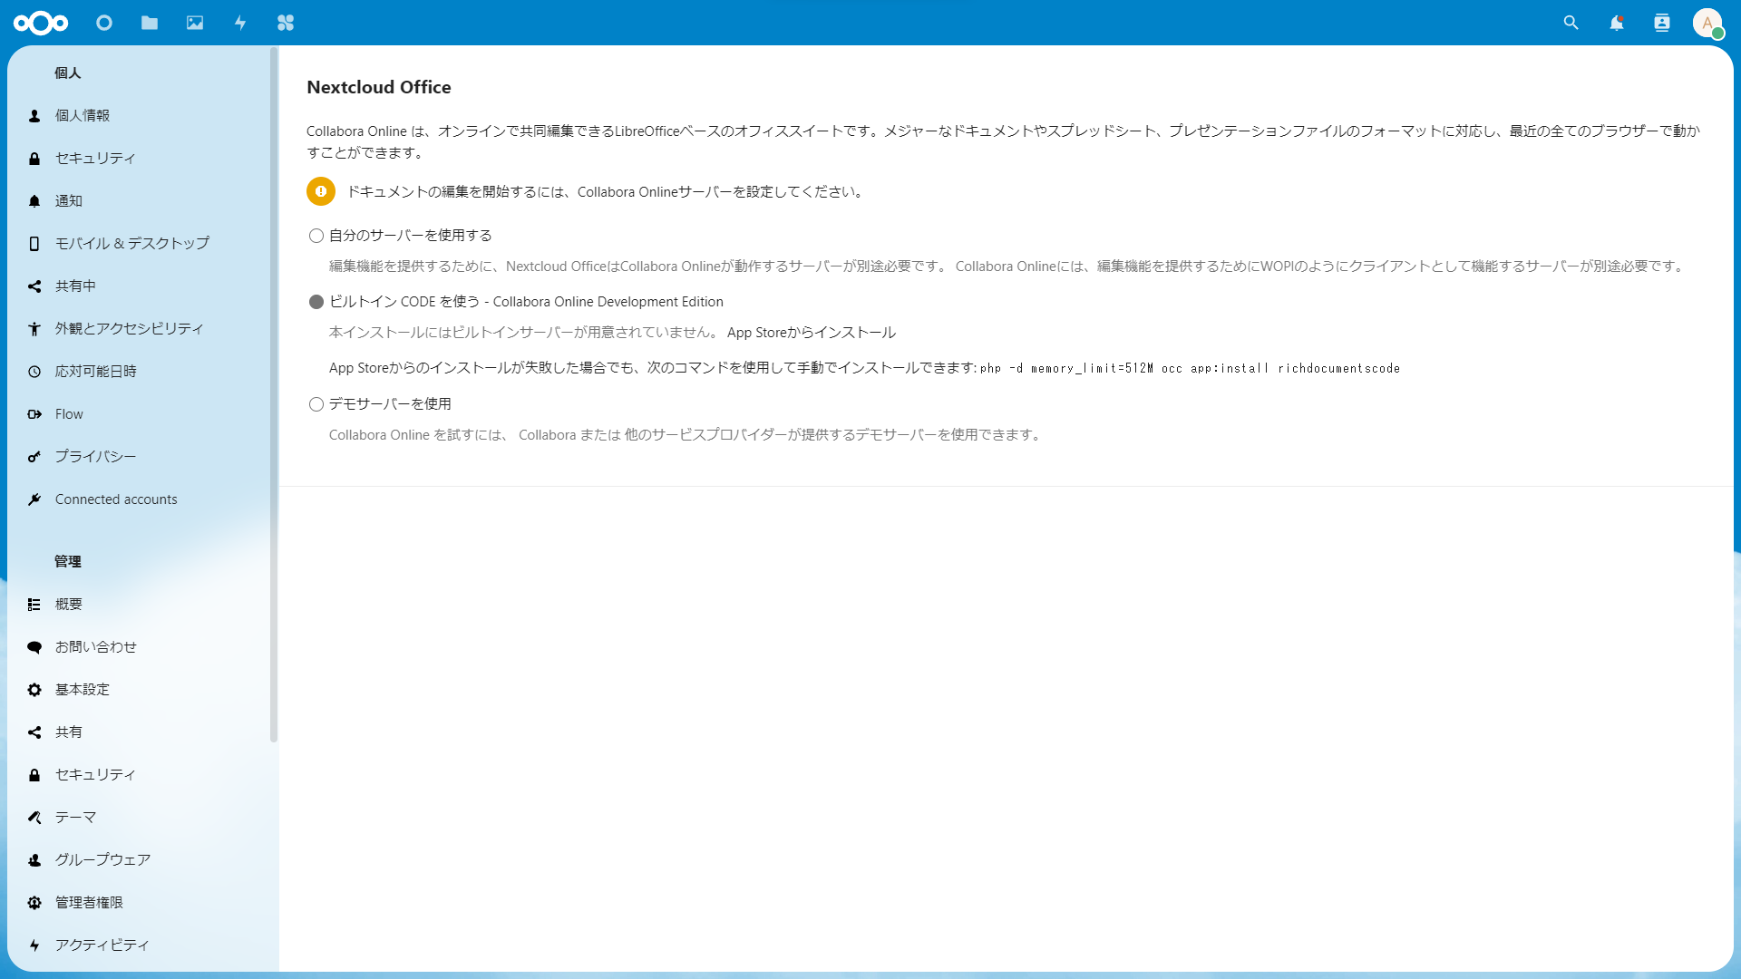The width and height of the screenshot is (1741, 979).
Task: Open the user avatar menu
Action: point(1707,23)
